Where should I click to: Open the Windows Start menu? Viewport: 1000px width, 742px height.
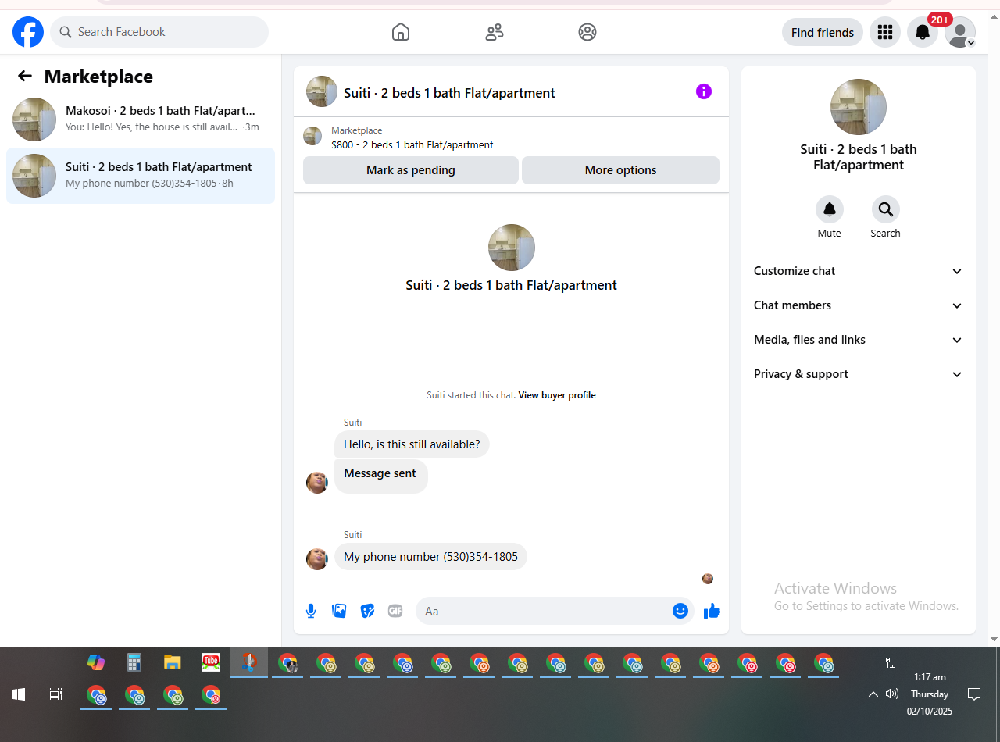click(x=19, y=694)
